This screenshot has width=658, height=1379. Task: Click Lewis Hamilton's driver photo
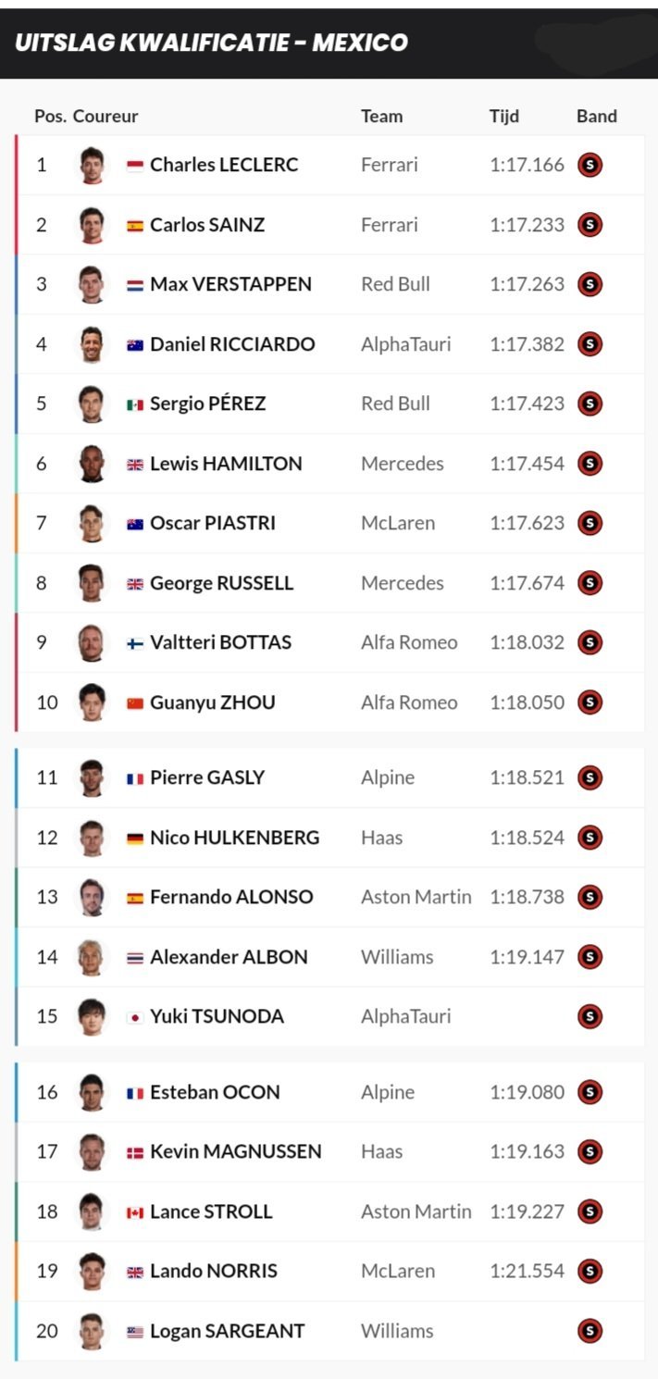click(92, 463)
